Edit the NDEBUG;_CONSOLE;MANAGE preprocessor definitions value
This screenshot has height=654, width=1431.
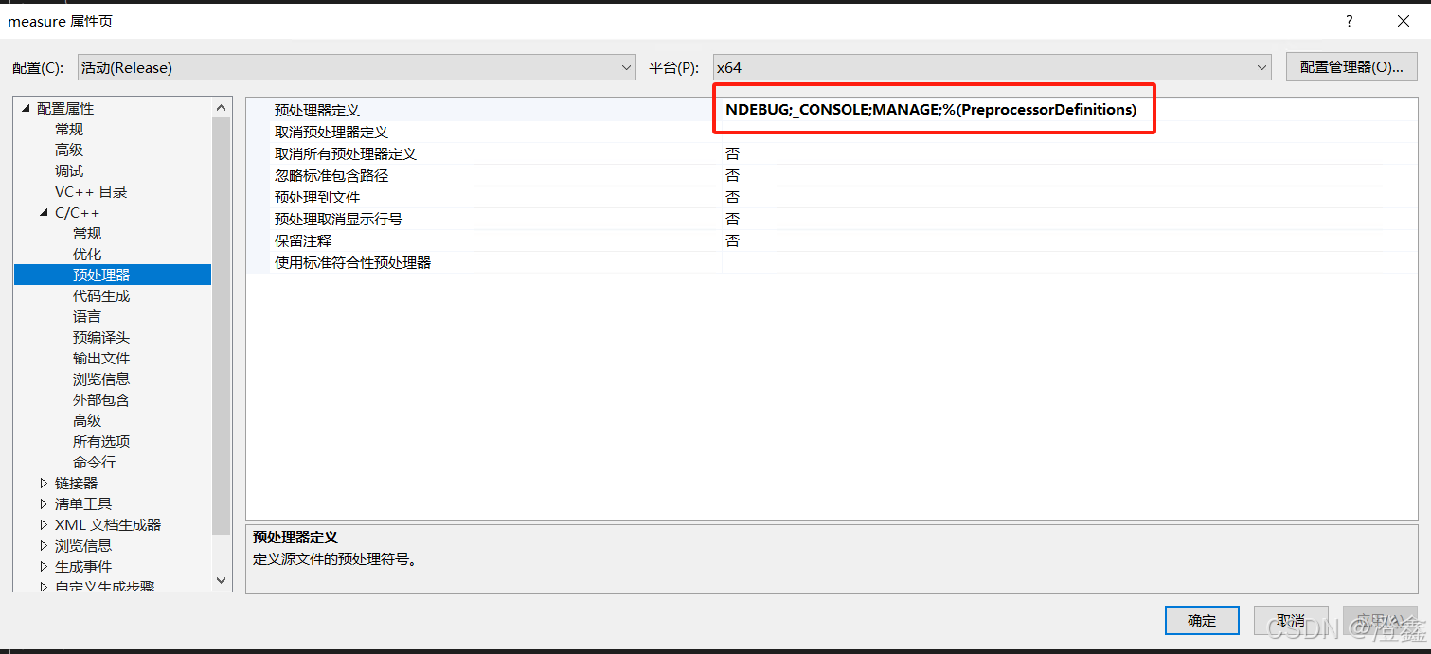931,110
